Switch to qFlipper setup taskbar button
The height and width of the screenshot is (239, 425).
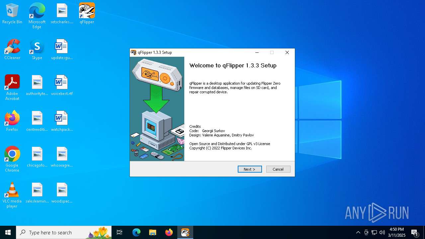click(185, 232)
